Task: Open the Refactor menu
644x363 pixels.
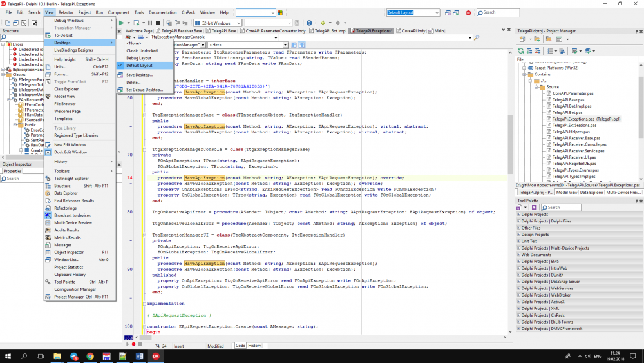Action: click(x=66, y=12)
